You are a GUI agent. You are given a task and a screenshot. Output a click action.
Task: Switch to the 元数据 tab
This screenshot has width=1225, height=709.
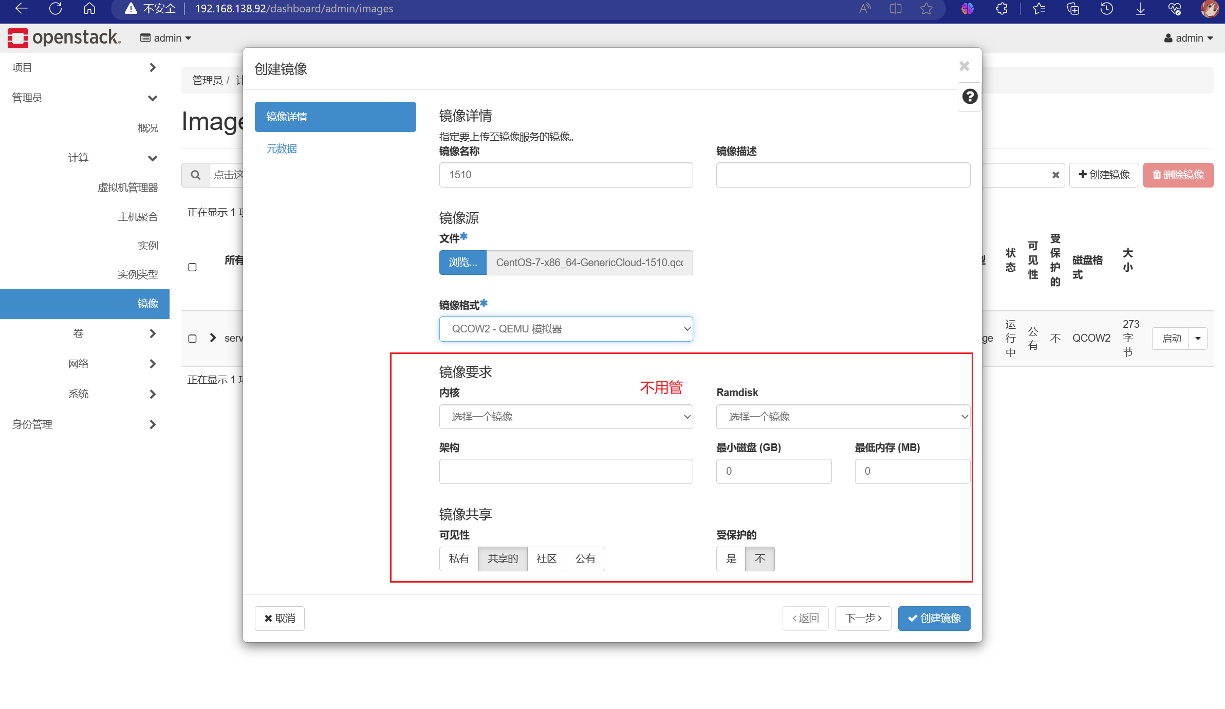[x=282, y=148]
